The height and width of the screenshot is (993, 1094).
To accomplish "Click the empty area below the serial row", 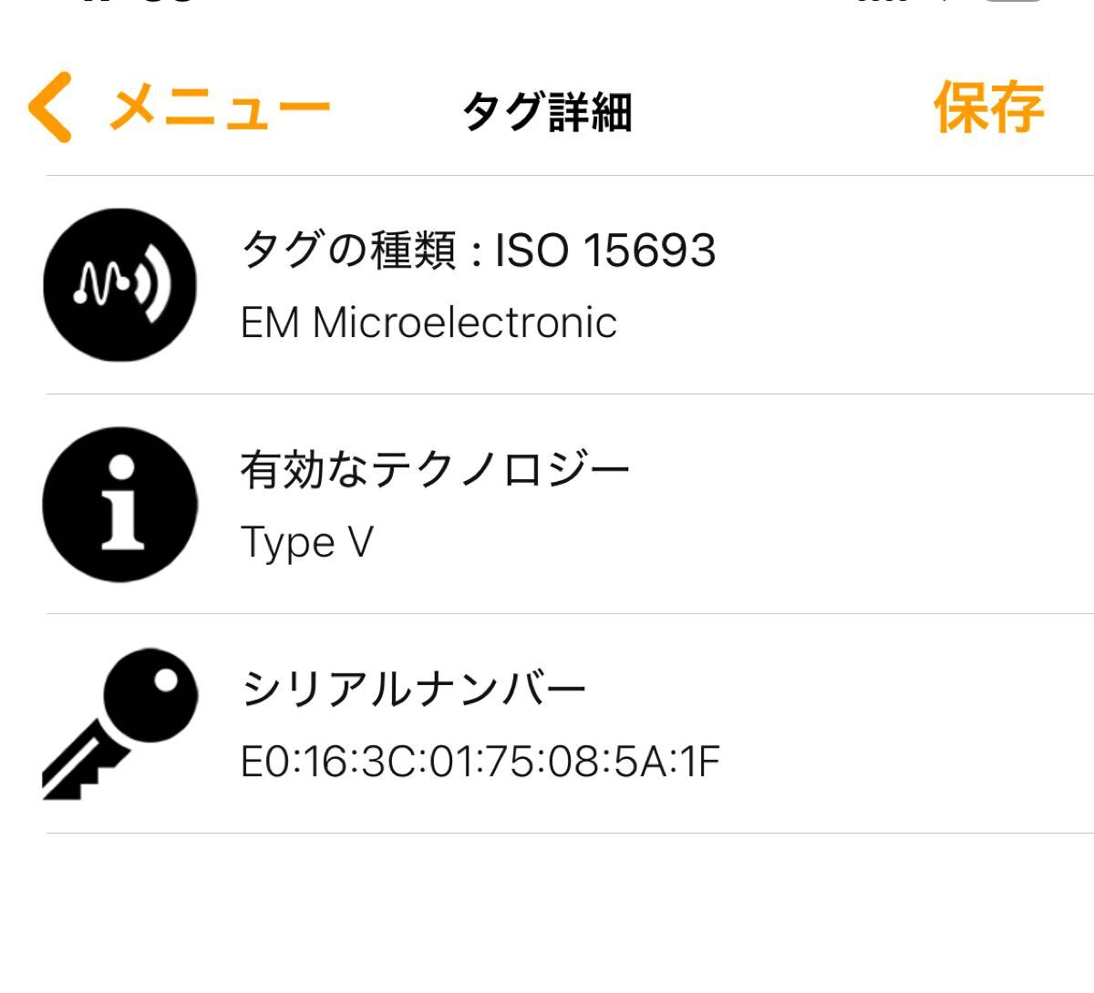I will point(547,911).
